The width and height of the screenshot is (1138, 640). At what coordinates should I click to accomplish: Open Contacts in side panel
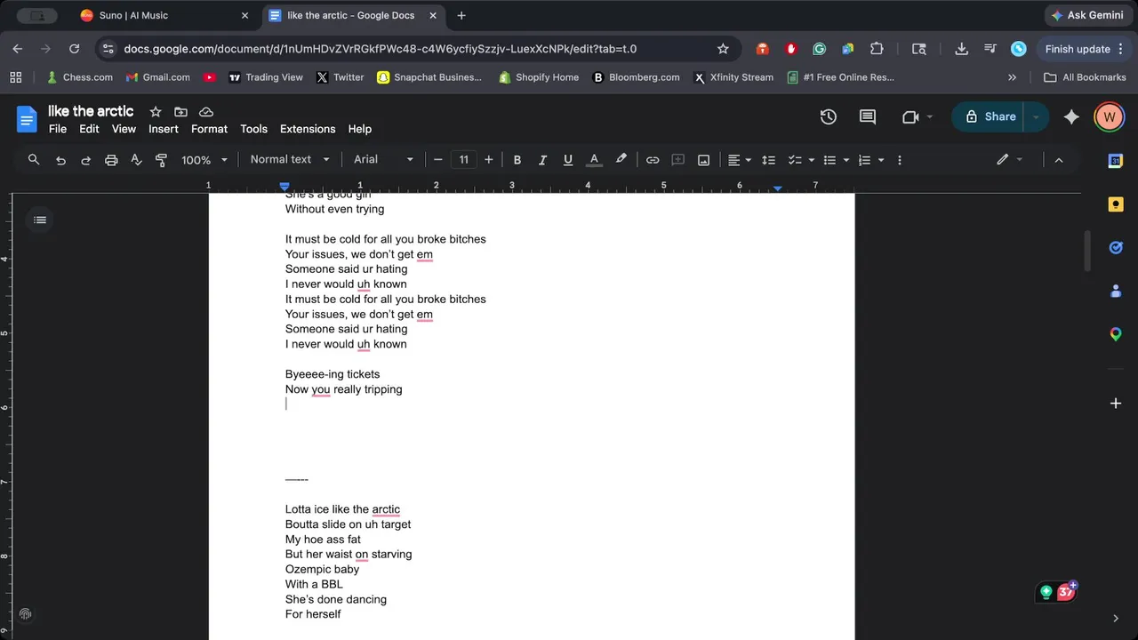(1116, 291)
